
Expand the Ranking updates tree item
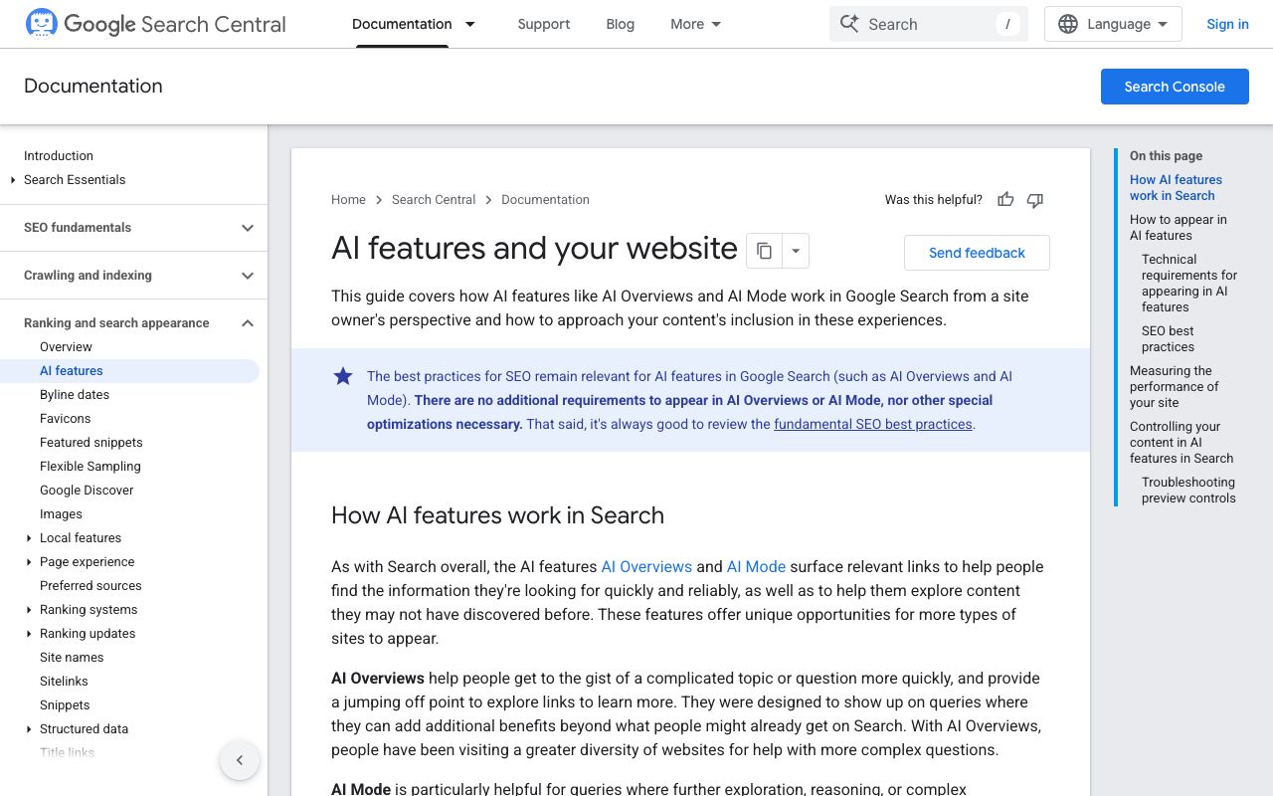[29, 634]
